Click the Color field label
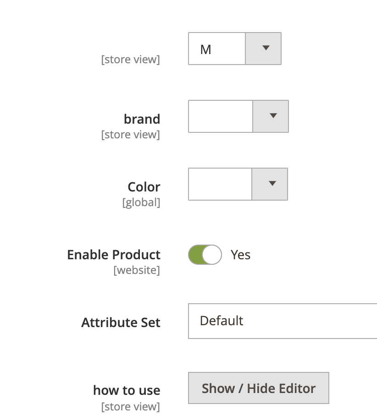The width and height of the screenshot is (377, 415). (144, 187)
